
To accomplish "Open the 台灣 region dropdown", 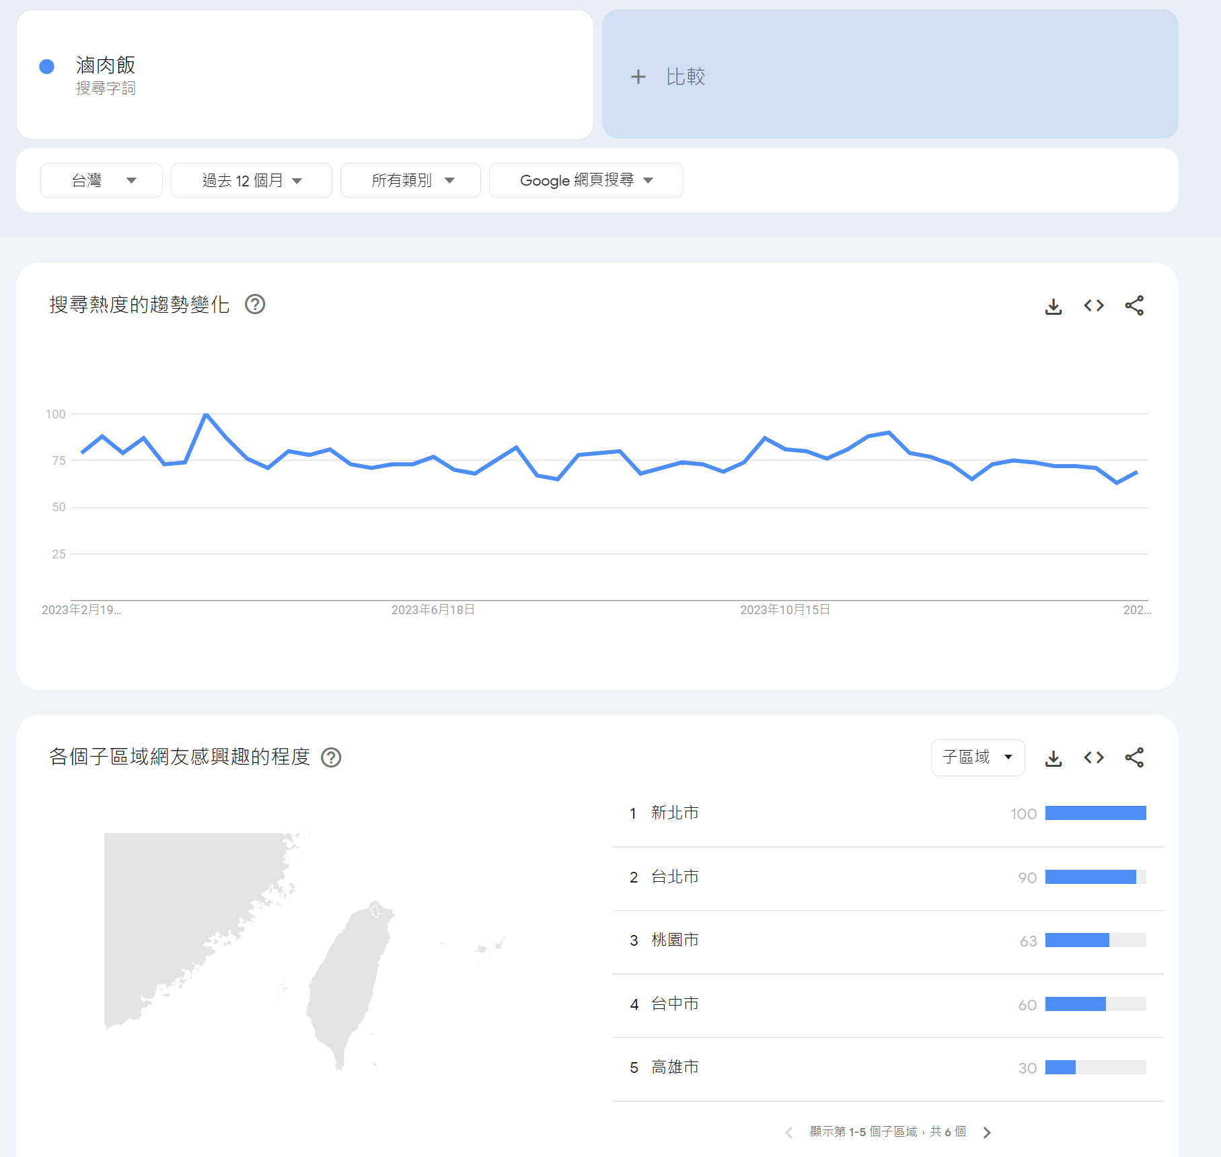I will (x=102, y=180).
